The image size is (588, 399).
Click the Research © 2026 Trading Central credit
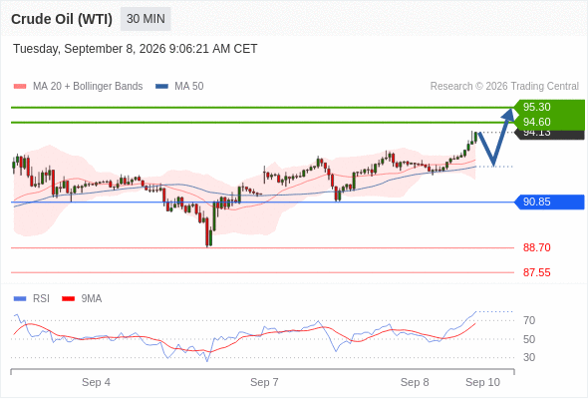pyautogui.click(x=504, y=87)
